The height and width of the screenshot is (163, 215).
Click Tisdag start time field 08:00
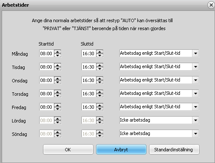(47, 67)
